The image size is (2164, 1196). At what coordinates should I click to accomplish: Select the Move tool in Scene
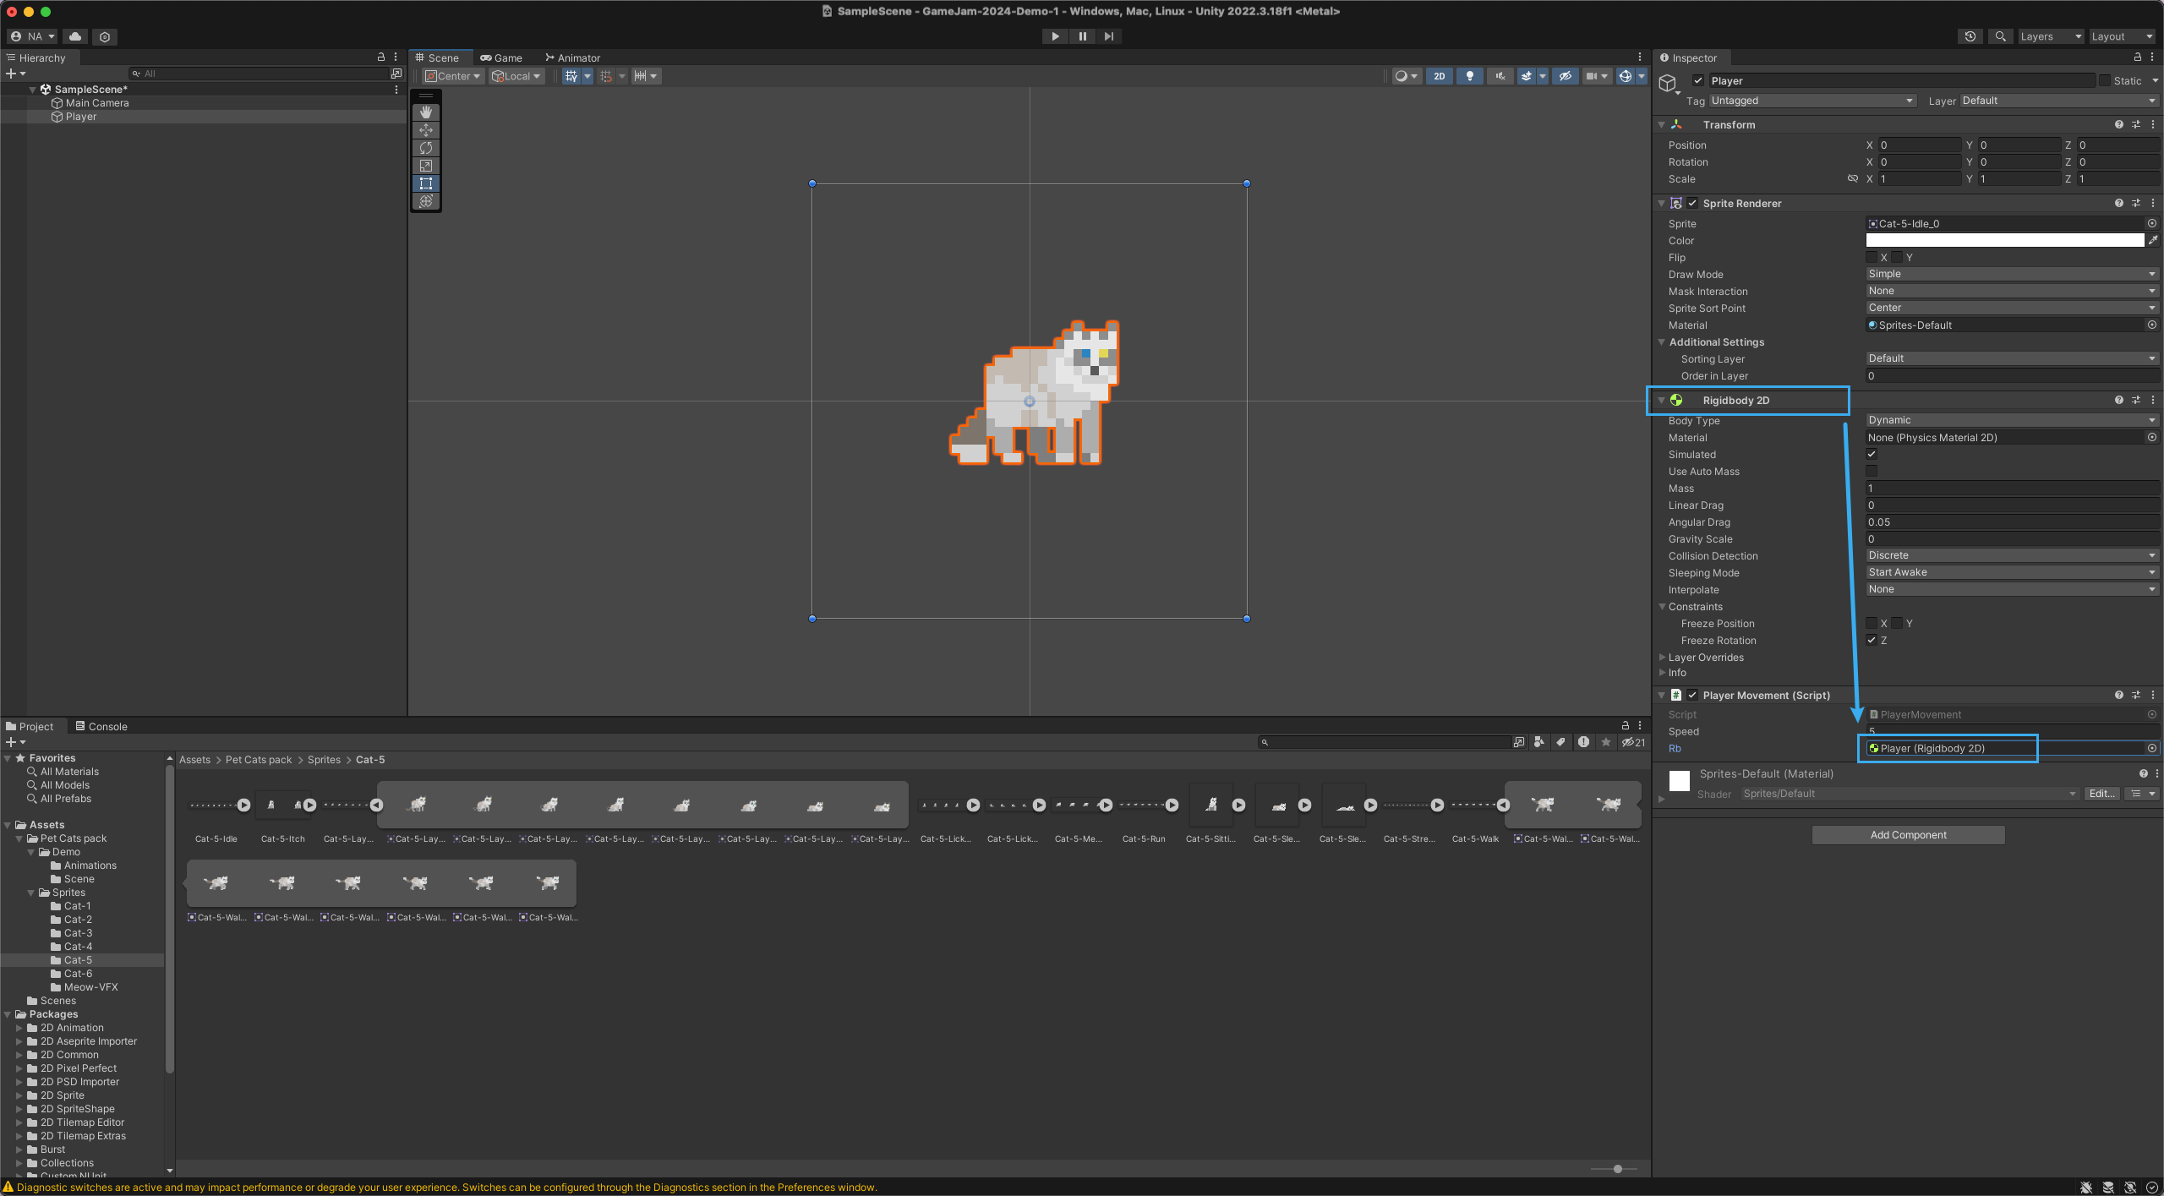[426, 130]
